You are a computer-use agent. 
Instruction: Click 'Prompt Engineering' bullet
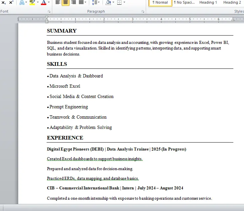click(68, 107)
